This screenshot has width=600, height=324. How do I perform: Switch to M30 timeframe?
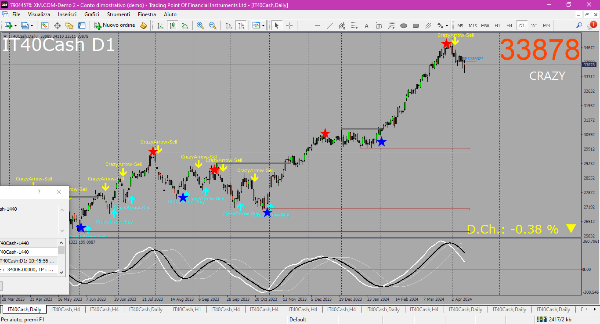point(485,25)
